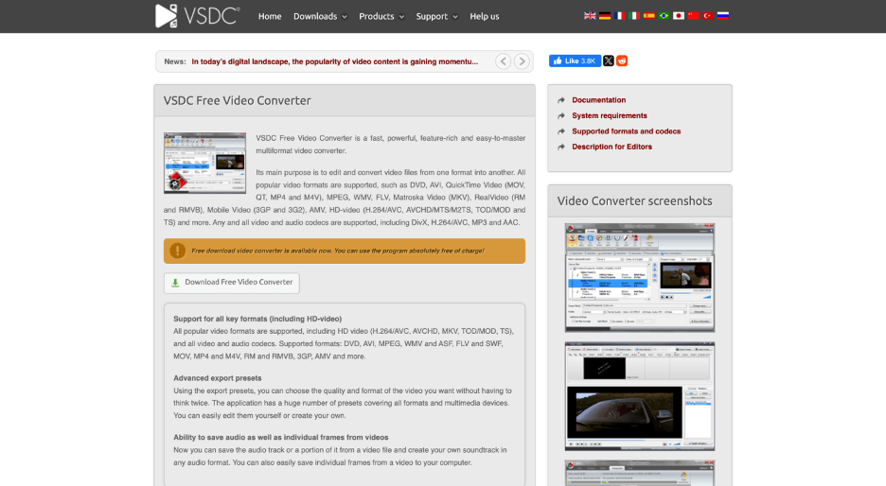Switch to Russian using the flag icon
Image resolution: width=886 pixels, height=486 pixels.
723,16
